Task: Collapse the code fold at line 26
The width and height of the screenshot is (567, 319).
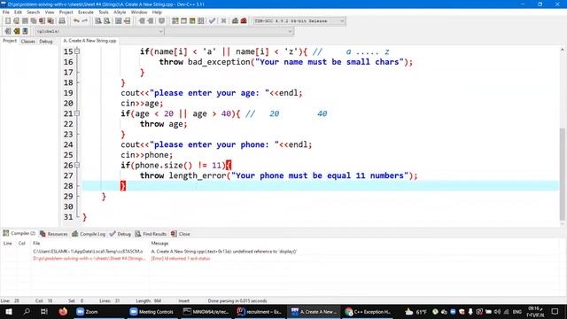Action: pos(77,165)
